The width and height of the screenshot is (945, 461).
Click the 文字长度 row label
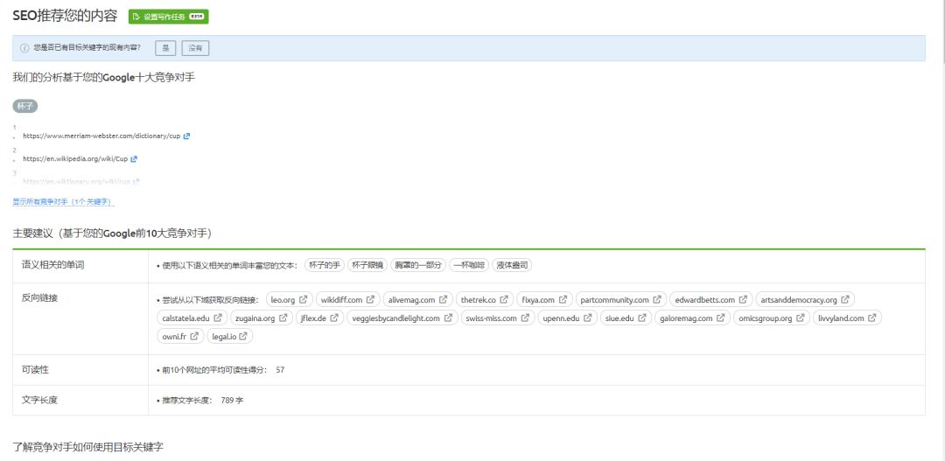[39, 399]
